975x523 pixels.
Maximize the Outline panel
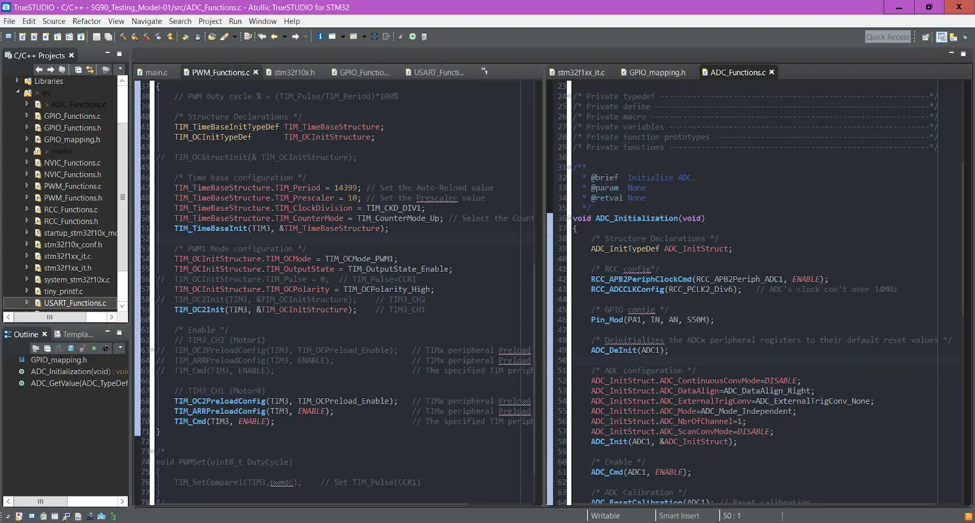tap(119, 333)
